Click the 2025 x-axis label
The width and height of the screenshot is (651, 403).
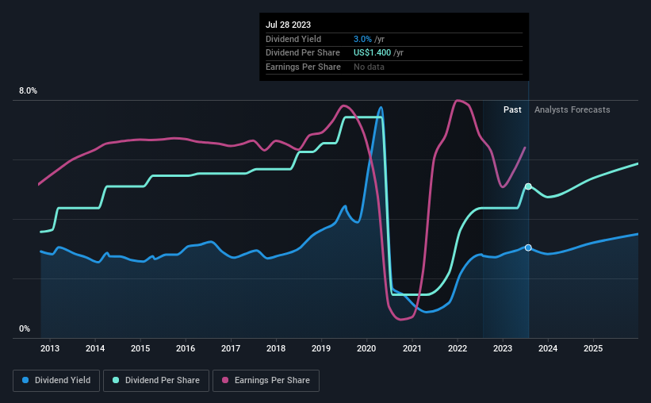tap(593, 348)
